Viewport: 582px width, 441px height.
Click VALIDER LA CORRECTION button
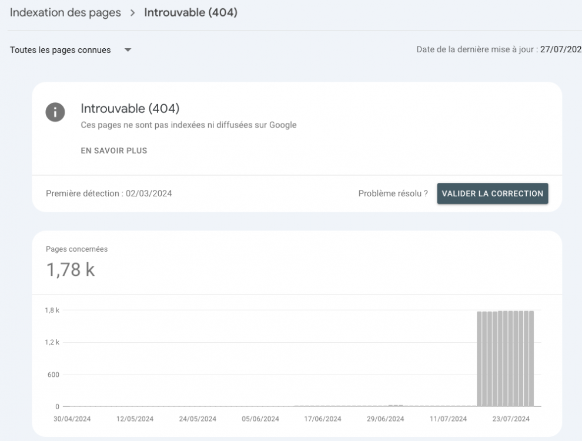[x=493, y=193]
